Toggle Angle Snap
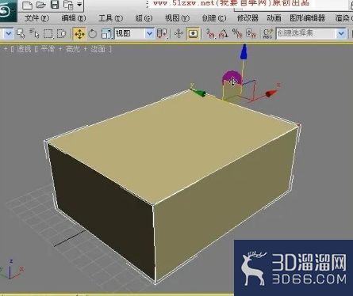 (224, 34)
